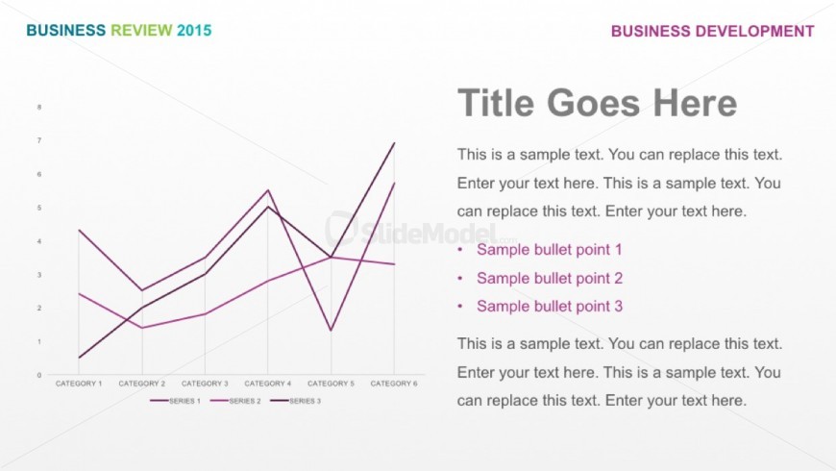Click the Series 3 legend entry
The width and height of the screenshot is (836, 471).
click(296, 401)
